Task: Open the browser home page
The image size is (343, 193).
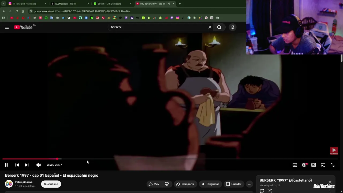Action: [23, 11]
